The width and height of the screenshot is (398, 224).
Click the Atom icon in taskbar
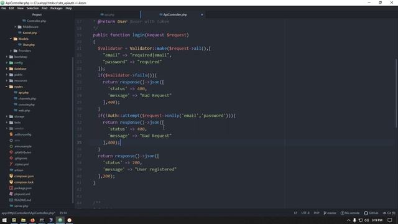click(60, 220)
